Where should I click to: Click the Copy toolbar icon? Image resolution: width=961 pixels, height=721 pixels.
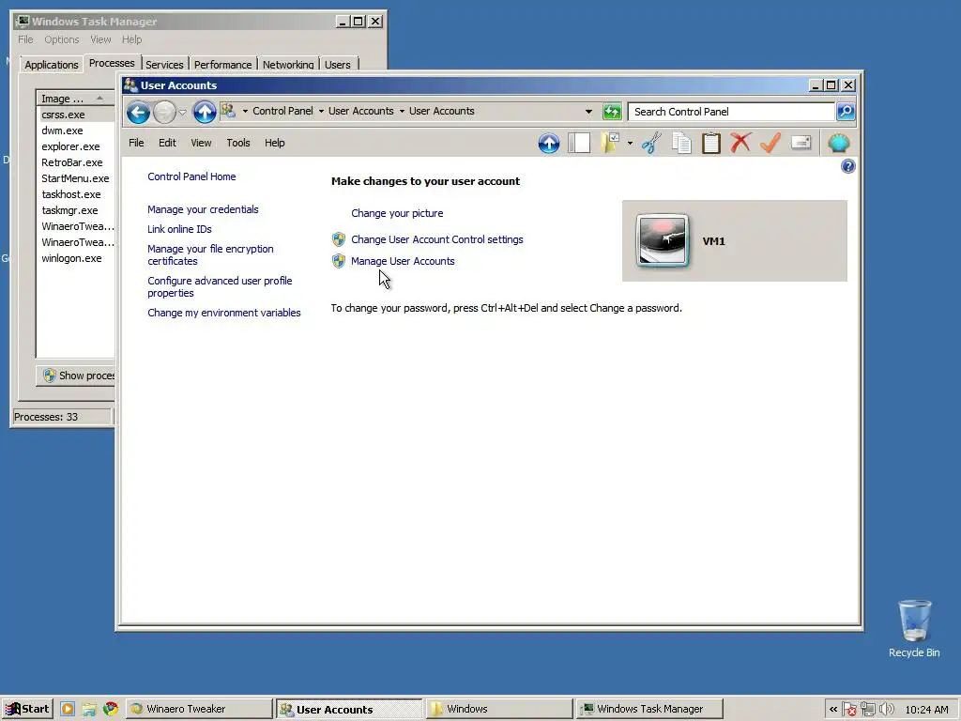tap(681, 144)
